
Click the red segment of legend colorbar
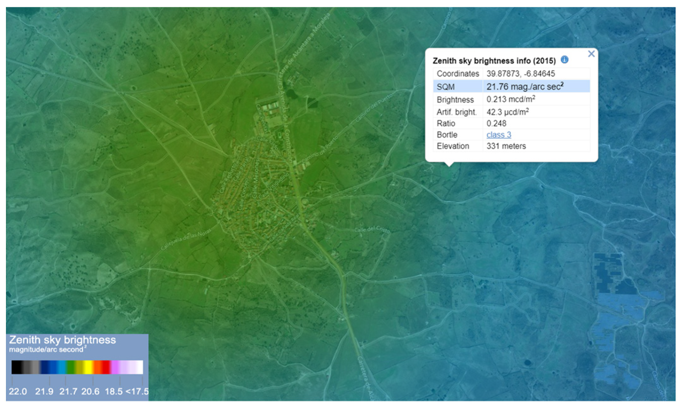click(x=106, y=367)
